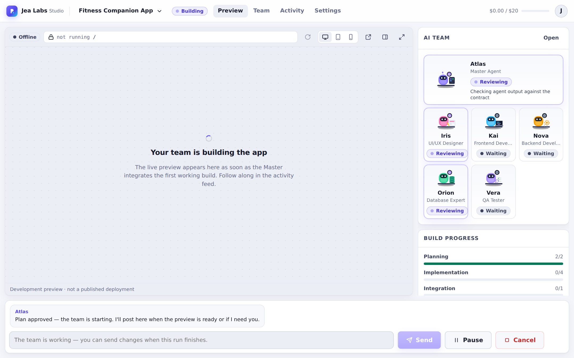Image resolution: width=574 pixels, height=358 pixels.
Task: Select Vera QA tester avatar
Action: (x=494, y=178)
